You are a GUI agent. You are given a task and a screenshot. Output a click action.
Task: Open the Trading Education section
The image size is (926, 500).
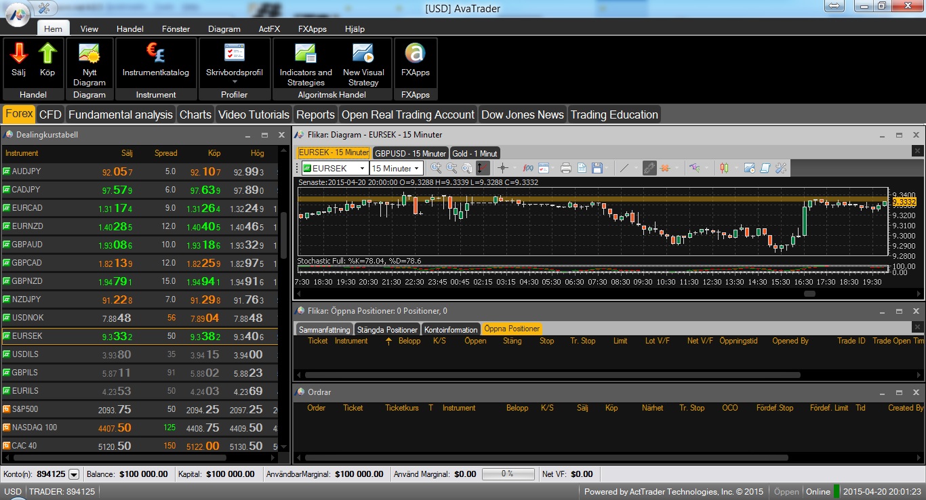[x=614, y=114]
